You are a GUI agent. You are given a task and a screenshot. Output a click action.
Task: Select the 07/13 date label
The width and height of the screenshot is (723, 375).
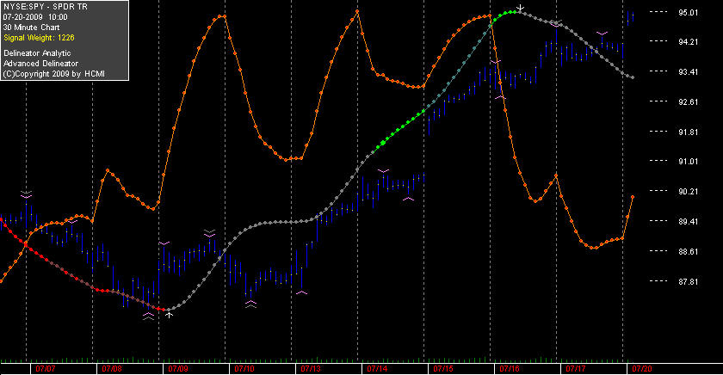click(311, 369)
